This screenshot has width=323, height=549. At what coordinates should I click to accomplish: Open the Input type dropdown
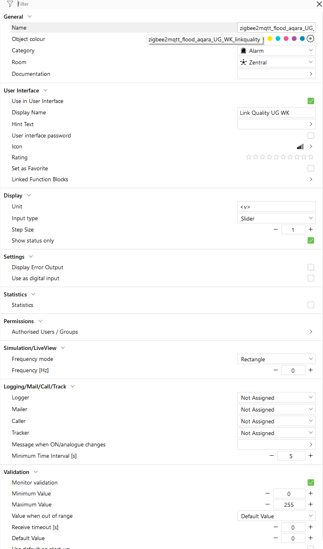coord(276,219)
